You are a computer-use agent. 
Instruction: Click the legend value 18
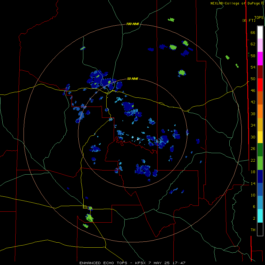click(253, 172)
